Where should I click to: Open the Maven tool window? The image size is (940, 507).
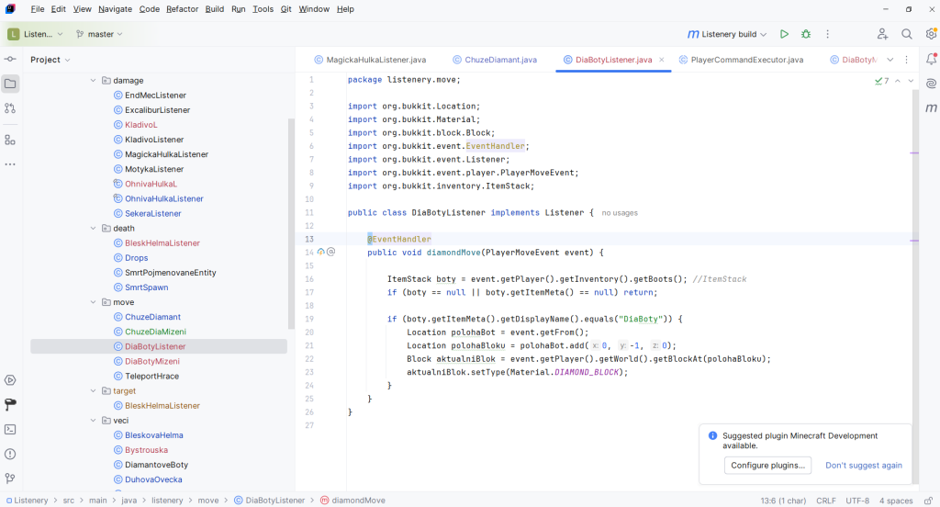point(931,108)
